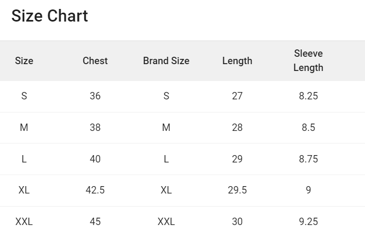Click chest value 36
365x245 pixels.
(95, 96)
